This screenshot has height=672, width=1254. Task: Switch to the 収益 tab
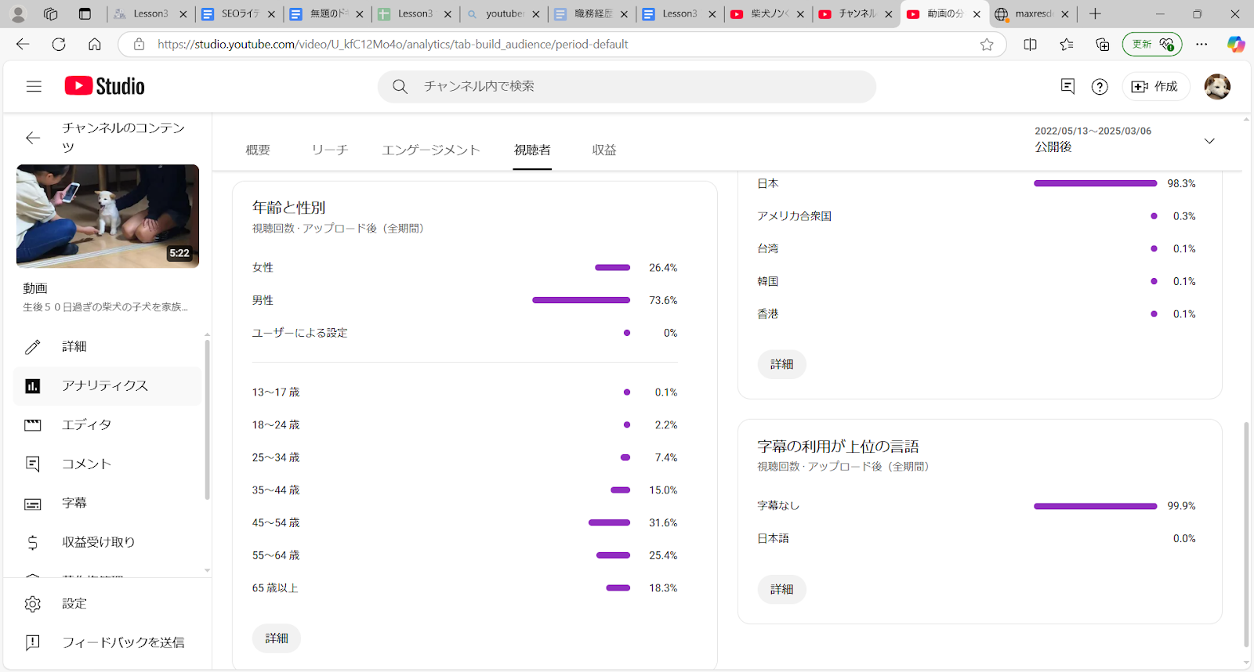[x=604, y=150]
